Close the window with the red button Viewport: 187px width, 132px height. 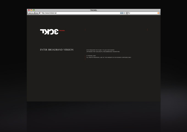(29, 10)
